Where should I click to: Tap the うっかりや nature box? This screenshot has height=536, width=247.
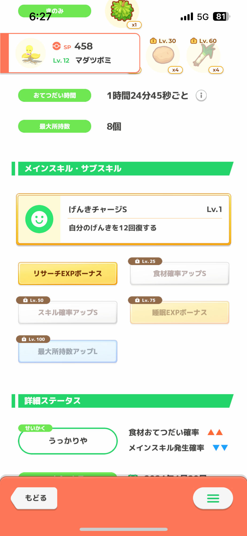[68, 441]
